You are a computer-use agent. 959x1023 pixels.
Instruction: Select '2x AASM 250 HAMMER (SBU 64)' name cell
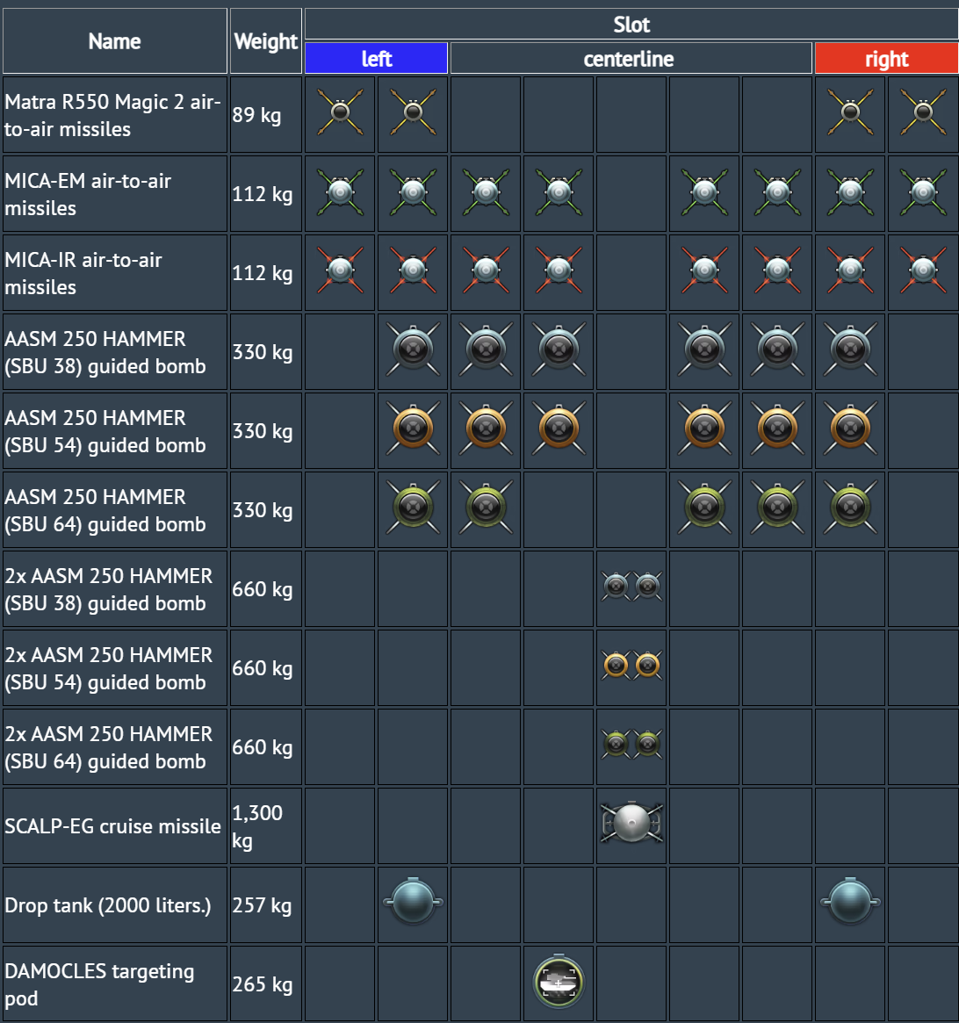coord(115,746)
